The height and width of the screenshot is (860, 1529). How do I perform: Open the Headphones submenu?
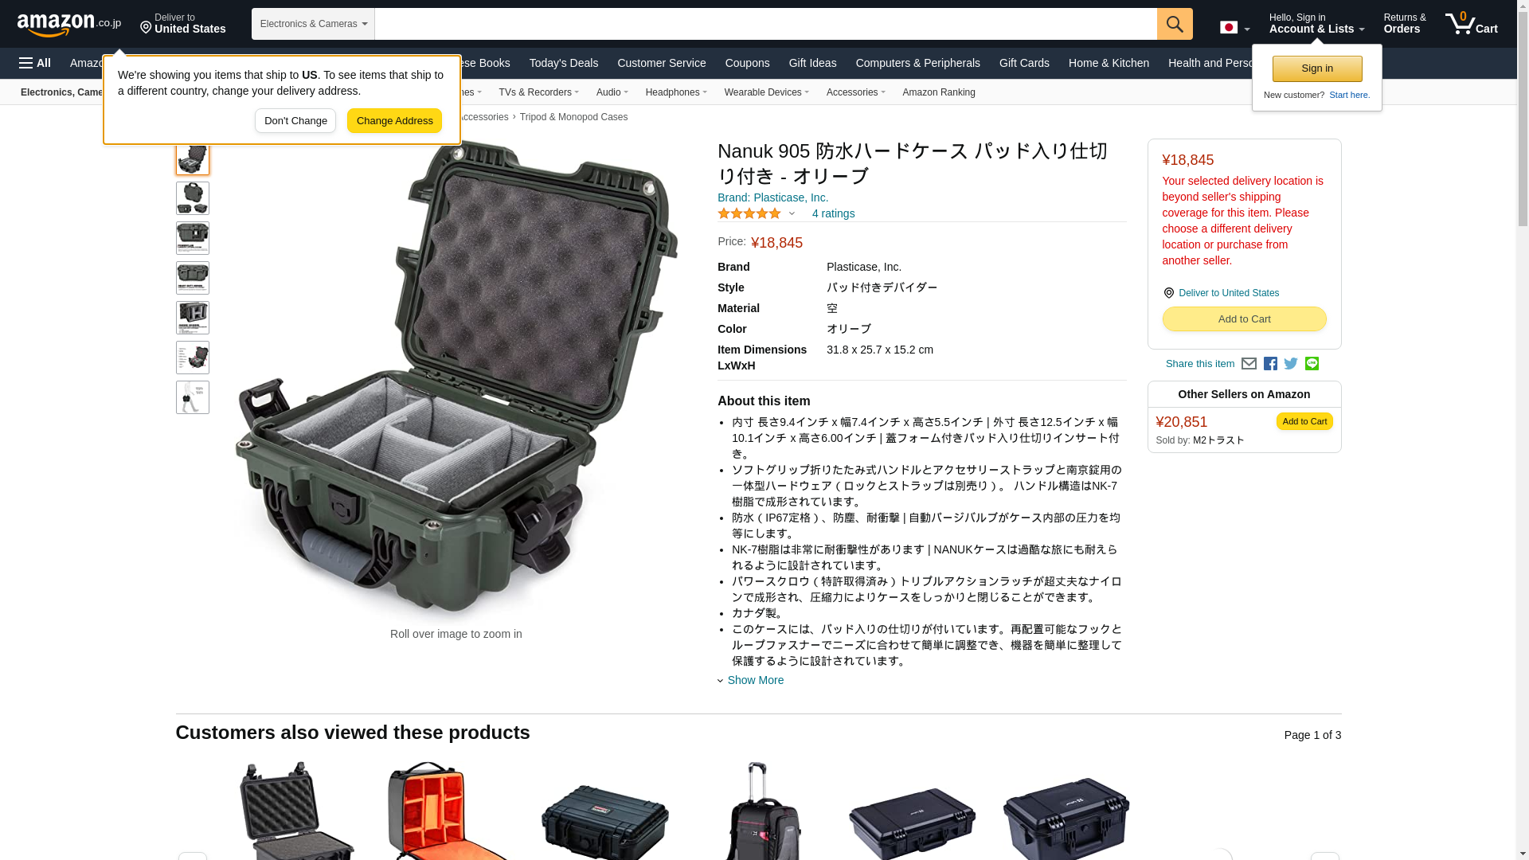676,92
